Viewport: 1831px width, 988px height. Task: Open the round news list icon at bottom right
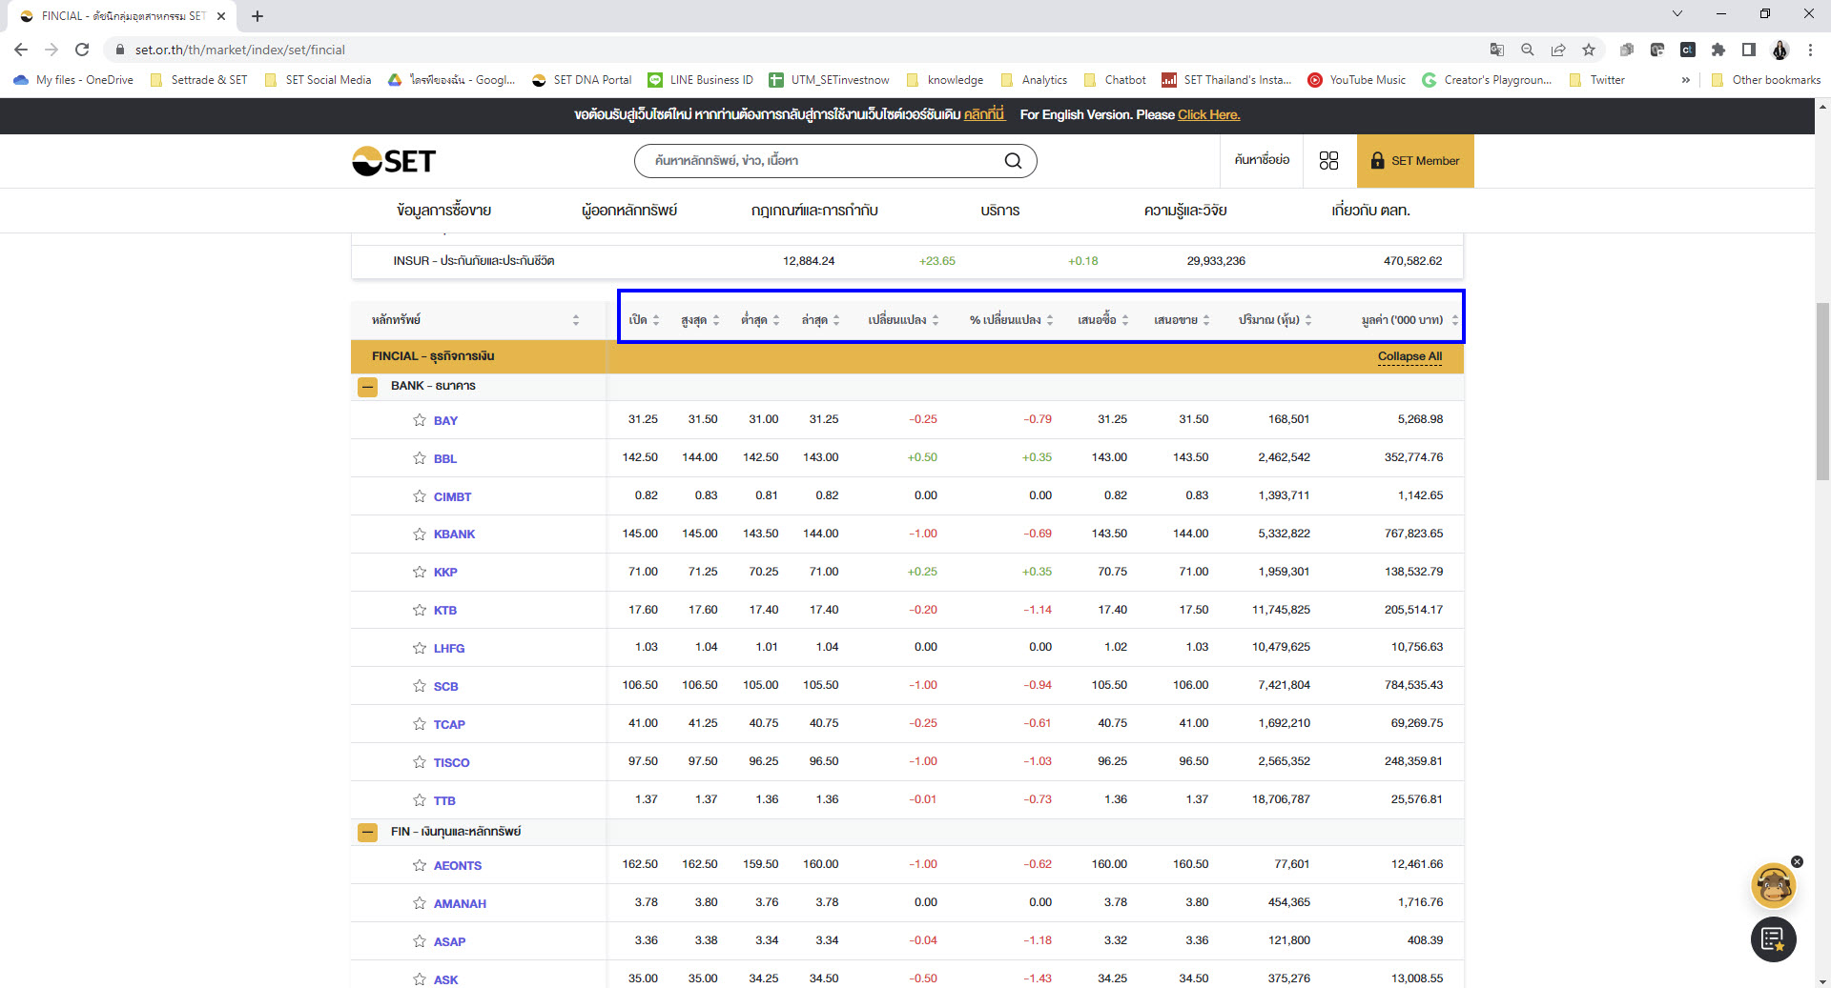pyautogui.click(x=1773, y=939)
